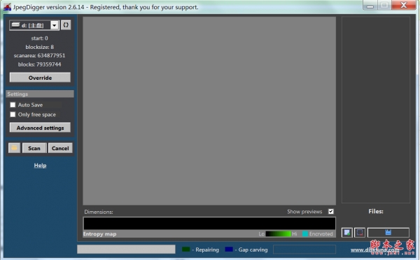Click the 'Files:' label

[376, 211]
